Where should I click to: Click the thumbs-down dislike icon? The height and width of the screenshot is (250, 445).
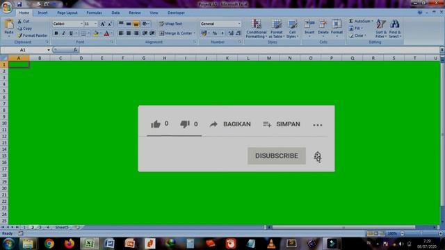pyautogui.click(x=185, y=124)
